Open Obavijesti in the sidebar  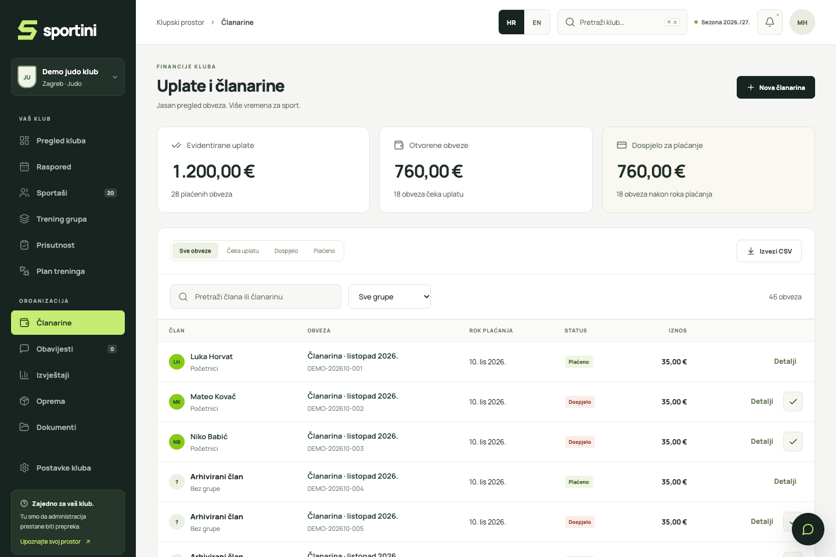point(68,349)
